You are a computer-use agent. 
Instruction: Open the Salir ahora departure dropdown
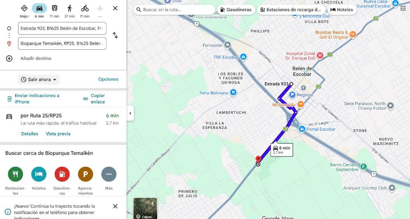[x=39, y=80]
